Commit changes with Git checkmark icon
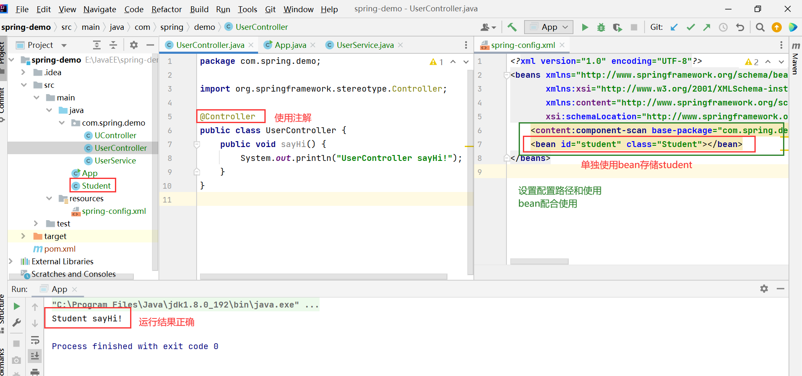Image resolution: width=802 pixels, height=376 pixels. [690, 27]
